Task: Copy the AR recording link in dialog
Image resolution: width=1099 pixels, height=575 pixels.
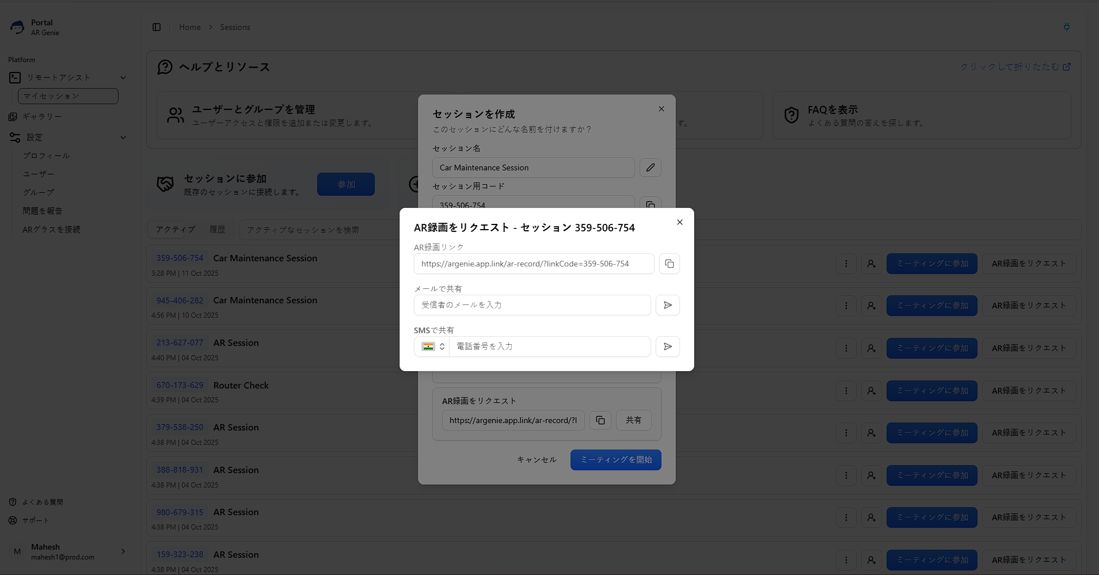Action: [x=669, y=264]
